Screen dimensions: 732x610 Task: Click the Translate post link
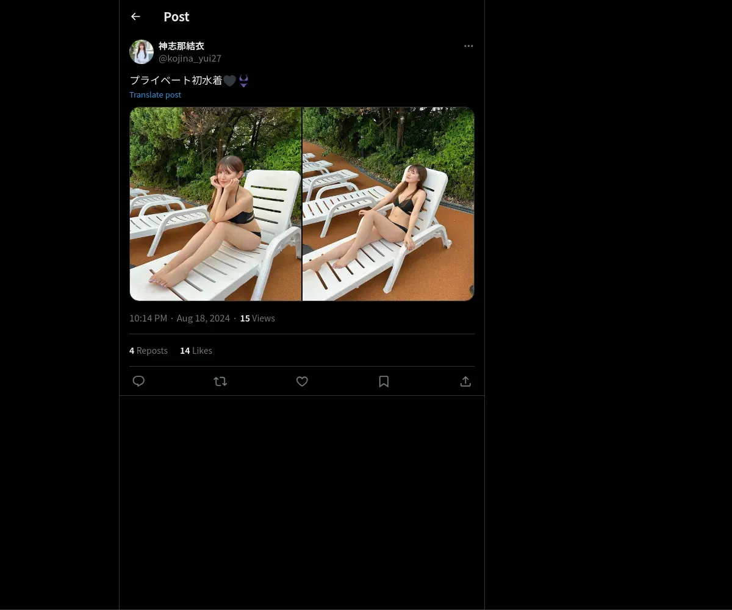155,95
